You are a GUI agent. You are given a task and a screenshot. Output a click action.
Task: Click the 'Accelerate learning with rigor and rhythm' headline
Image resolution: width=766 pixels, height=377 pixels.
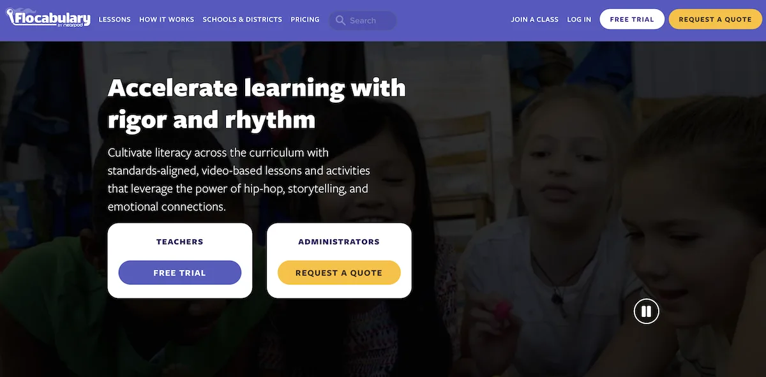(x=257, y=103)
